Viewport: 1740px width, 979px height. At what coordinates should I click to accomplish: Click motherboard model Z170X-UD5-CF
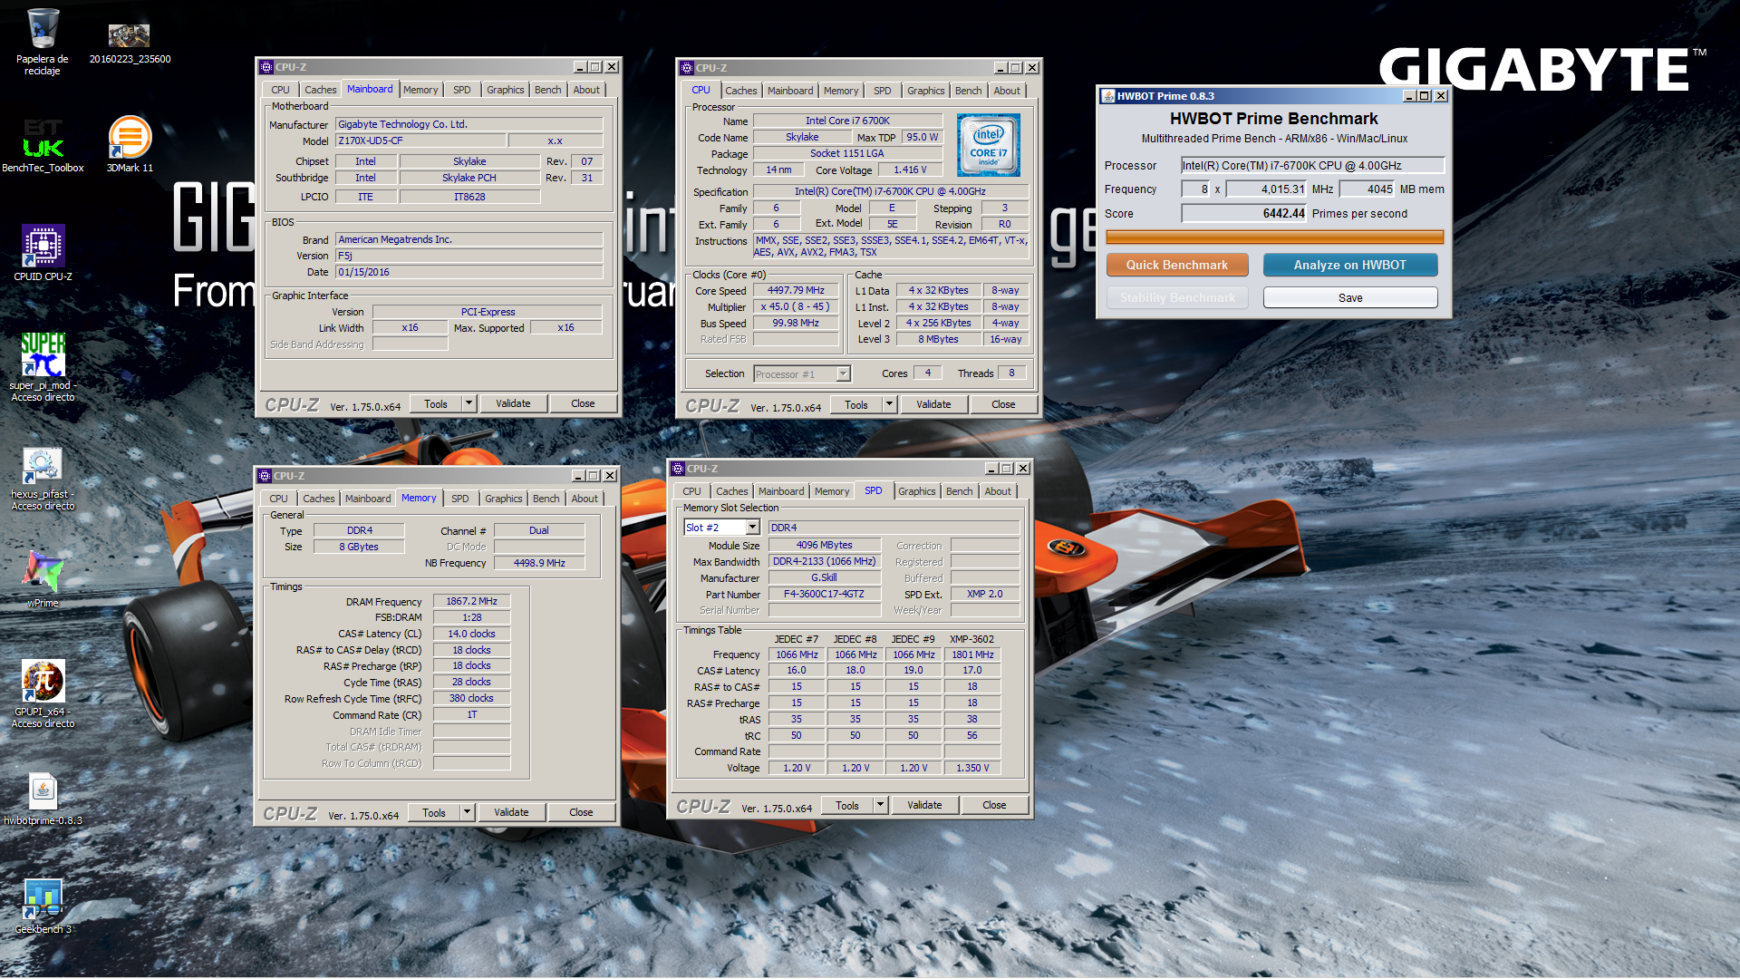420,141
